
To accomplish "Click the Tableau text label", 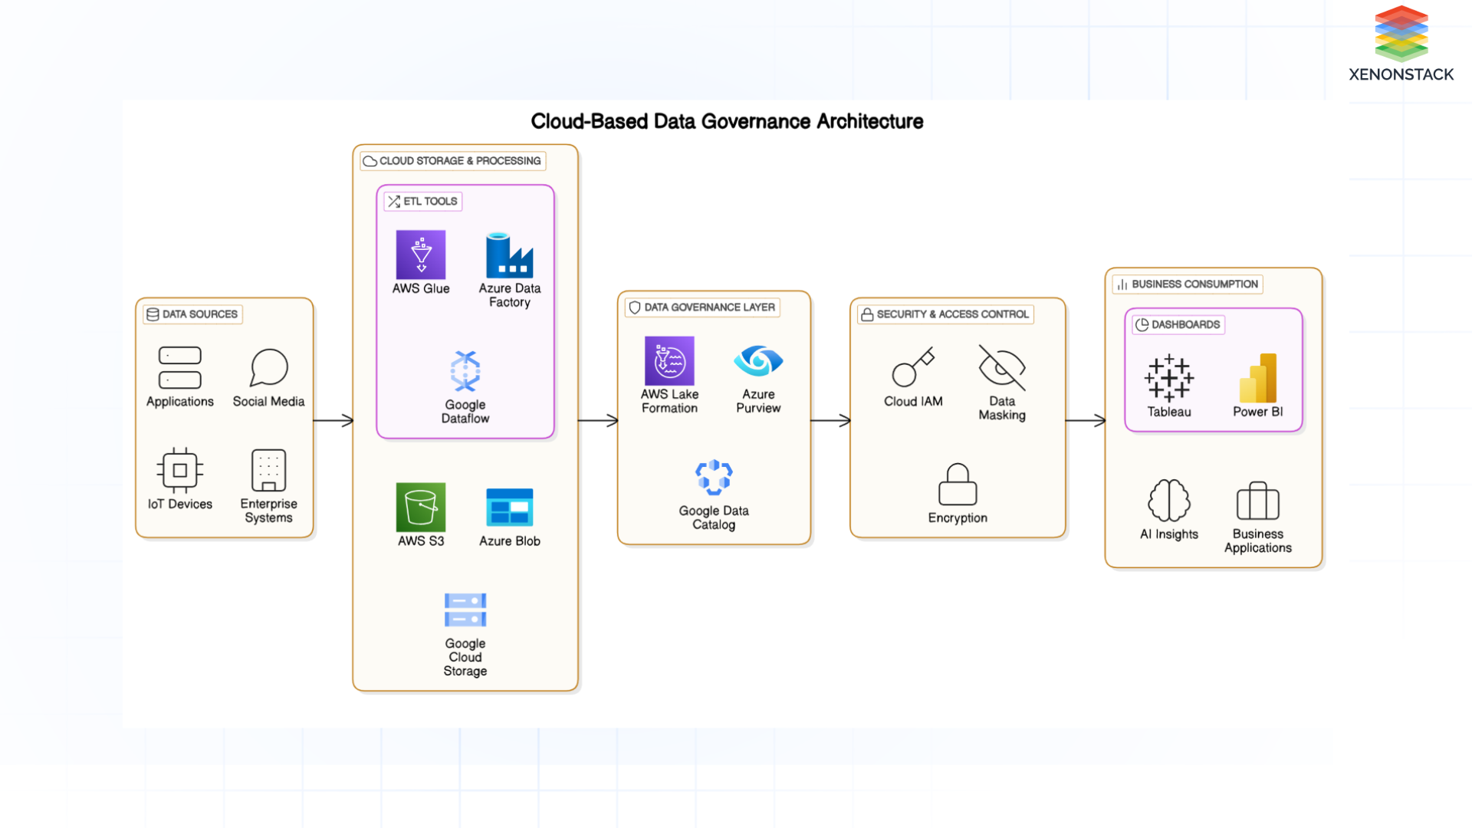I will coord(1168,412).
